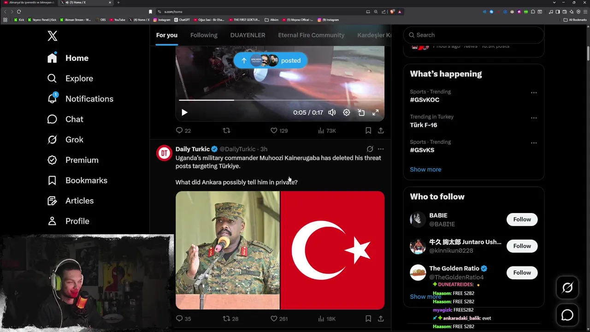Open the ChatGPT bookmark
The height and width of the screenshot is (332, 590).
(182, 20)
